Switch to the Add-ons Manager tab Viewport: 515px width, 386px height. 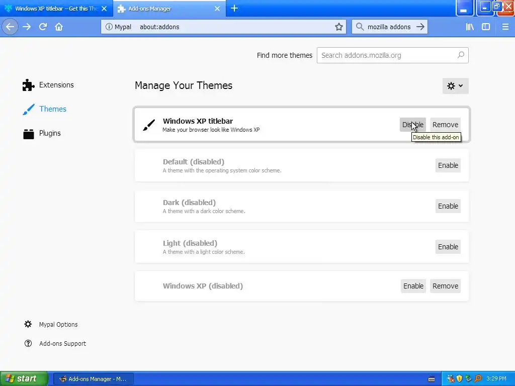[169, 9]
